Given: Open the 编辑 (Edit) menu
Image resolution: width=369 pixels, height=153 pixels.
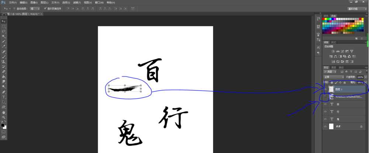Looking at the screenshot, I should (x=23, y=3).
